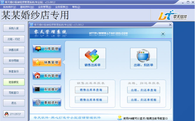Click the main window title bar app icon
The height and width of the screenshot is (121, 195).
[x=2, y=2]
